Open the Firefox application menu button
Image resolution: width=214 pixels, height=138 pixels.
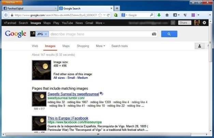point(12,2)
